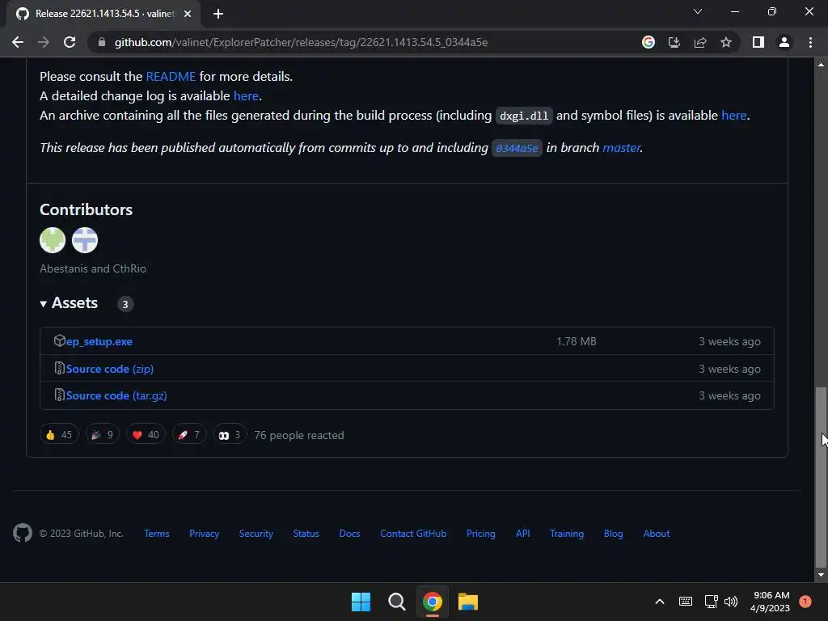Open the tab search dropdown arrow
Image resolution: width=828 pixels, height=621 pixels.
[x=698, y=11]
